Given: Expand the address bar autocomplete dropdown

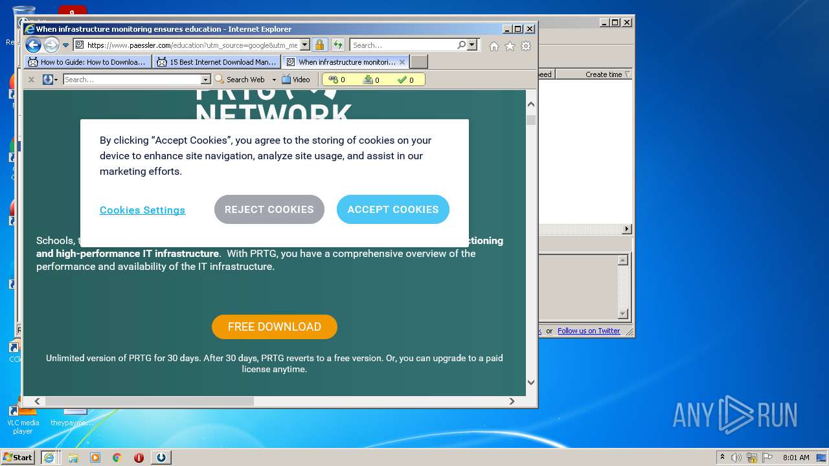Looking at the screenshot, I should coord(305,45).
